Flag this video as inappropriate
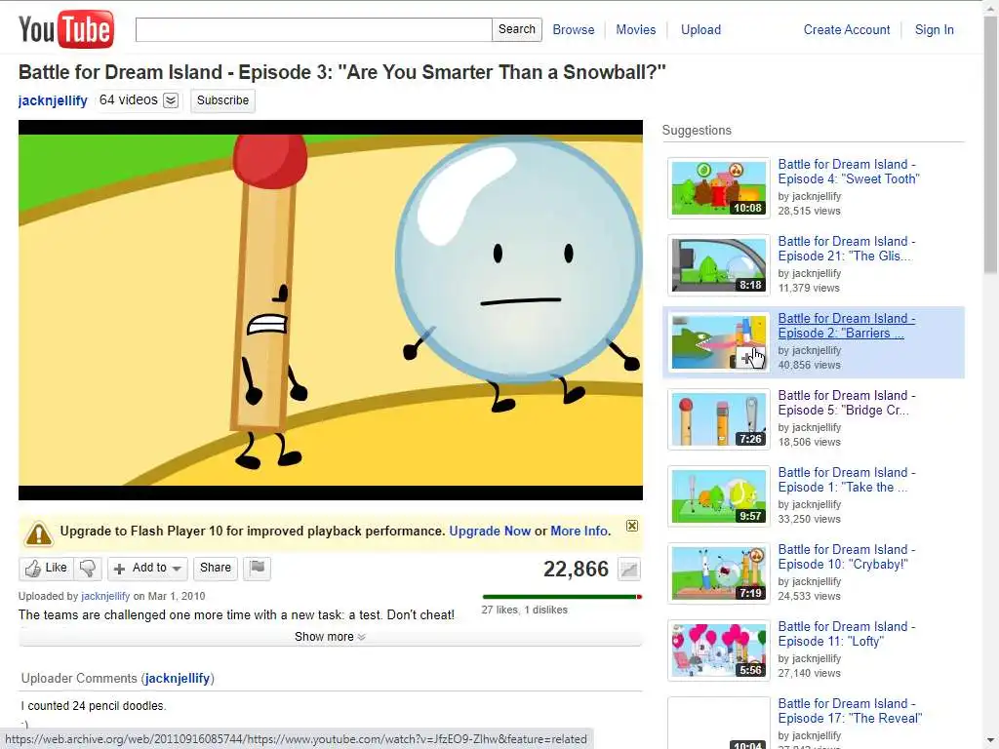 258,569
